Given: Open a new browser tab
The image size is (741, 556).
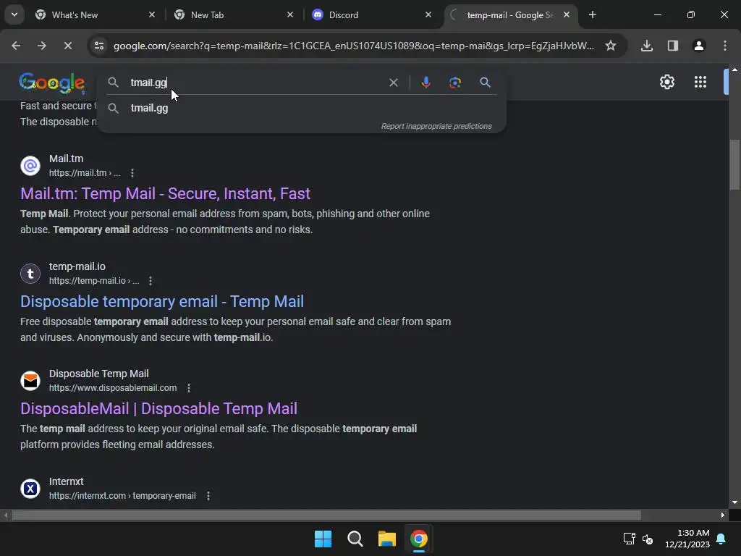Looking at the screenshot, I should tap(592, 14).
